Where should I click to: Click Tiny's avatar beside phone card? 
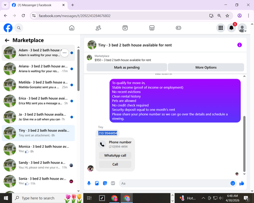pyautogui.click(x=90, y=168)
